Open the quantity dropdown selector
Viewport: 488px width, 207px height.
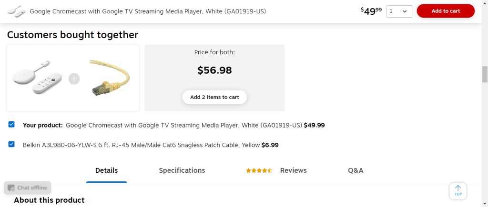coord(399,11)
